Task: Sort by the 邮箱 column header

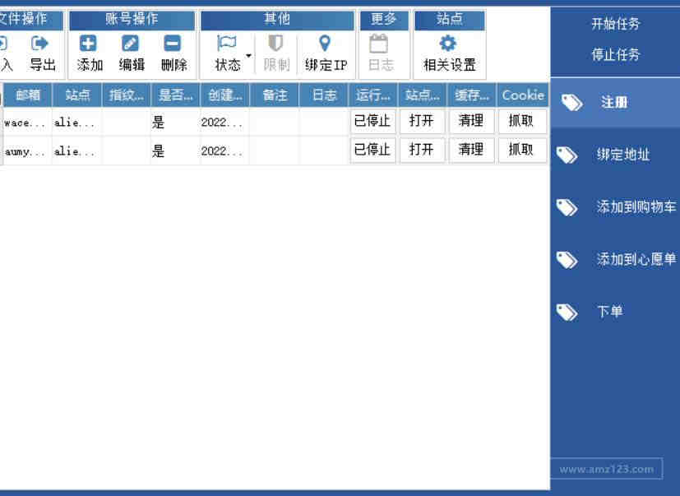Action: point(28,95)
